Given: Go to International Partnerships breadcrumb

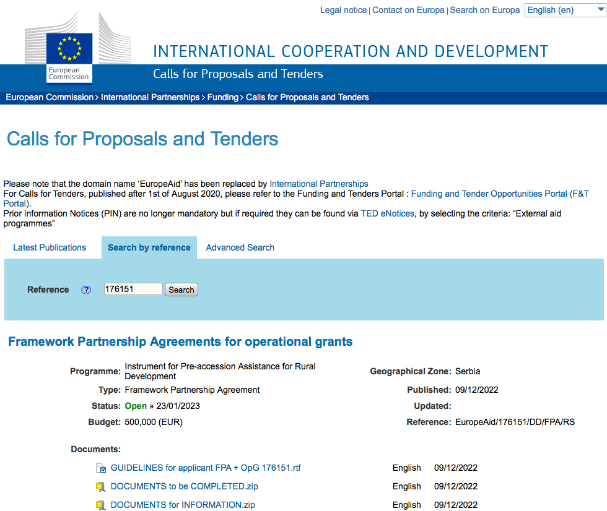Looking at the screenshot, I should [x=150, y=97].
